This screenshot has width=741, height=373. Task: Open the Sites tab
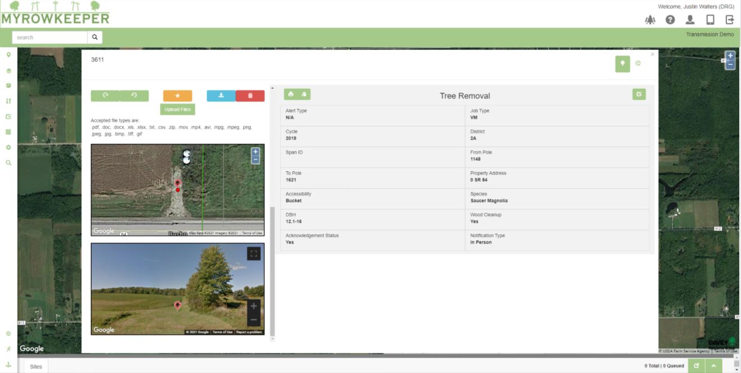pos(36,366)
